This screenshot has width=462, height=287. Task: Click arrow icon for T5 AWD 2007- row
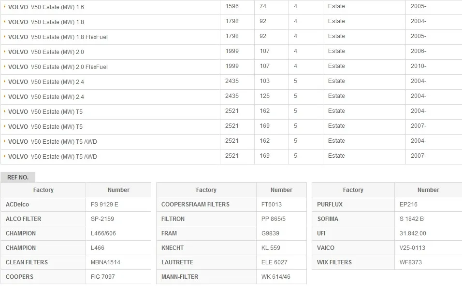pos(4,156)
